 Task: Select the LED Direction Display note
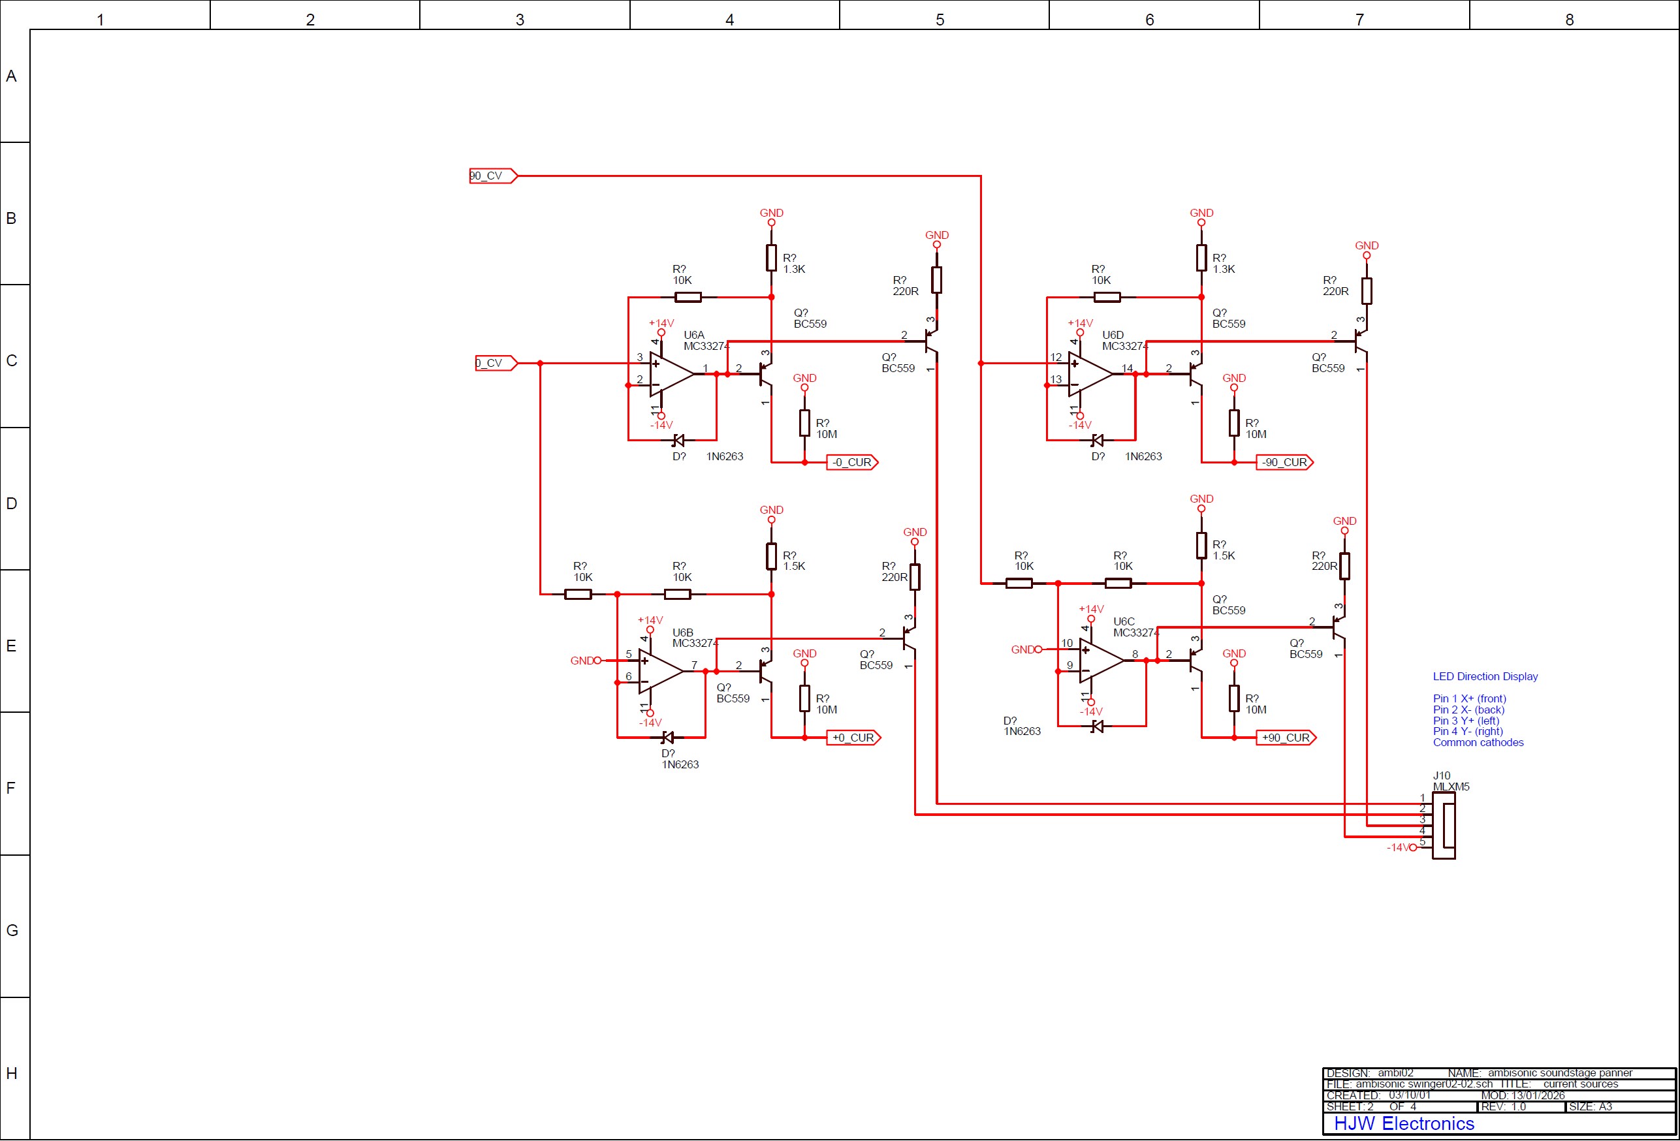1485,676
